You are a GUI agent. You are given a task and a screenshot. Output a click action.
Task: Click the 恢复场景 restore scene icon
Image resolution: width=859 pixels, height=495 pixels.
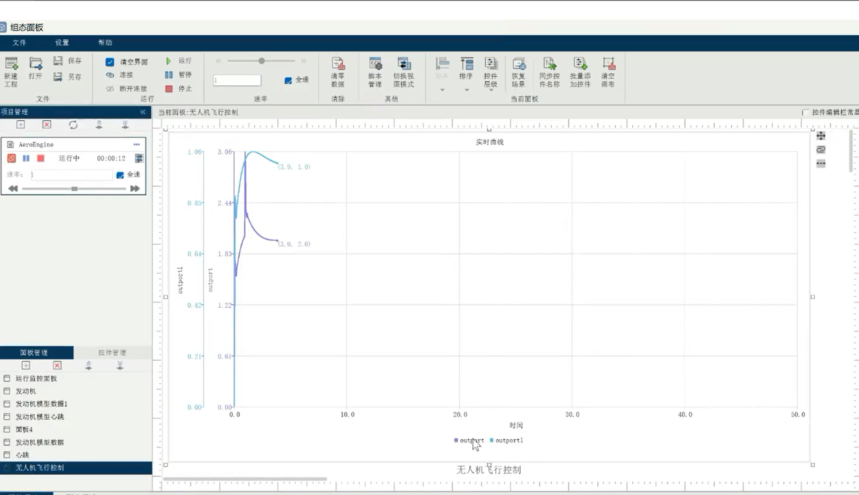coord(518,65)
